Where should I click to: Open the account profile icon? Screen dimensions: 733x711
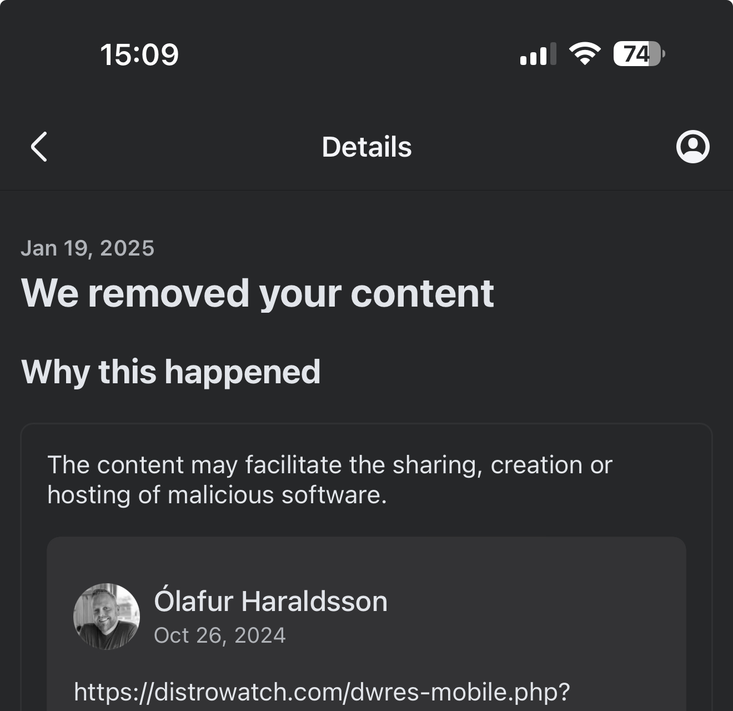tap(692, 147)
